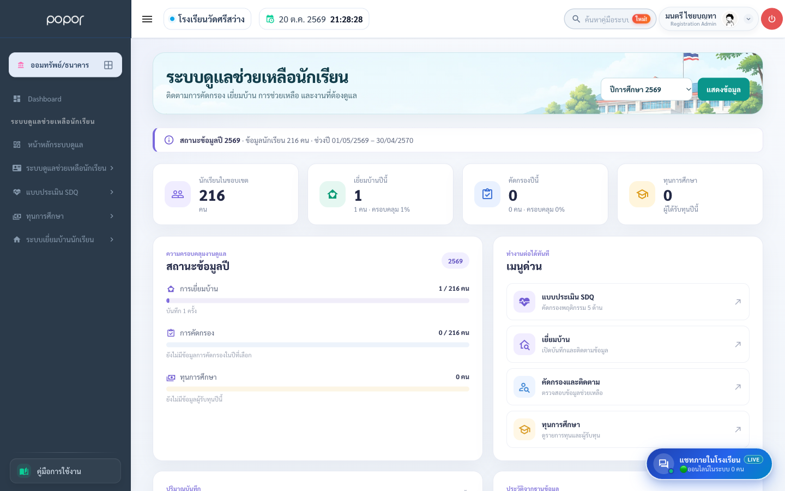Click the home visit icon in เยี่ยมบ้านปีนี้ card

point(333,194)
